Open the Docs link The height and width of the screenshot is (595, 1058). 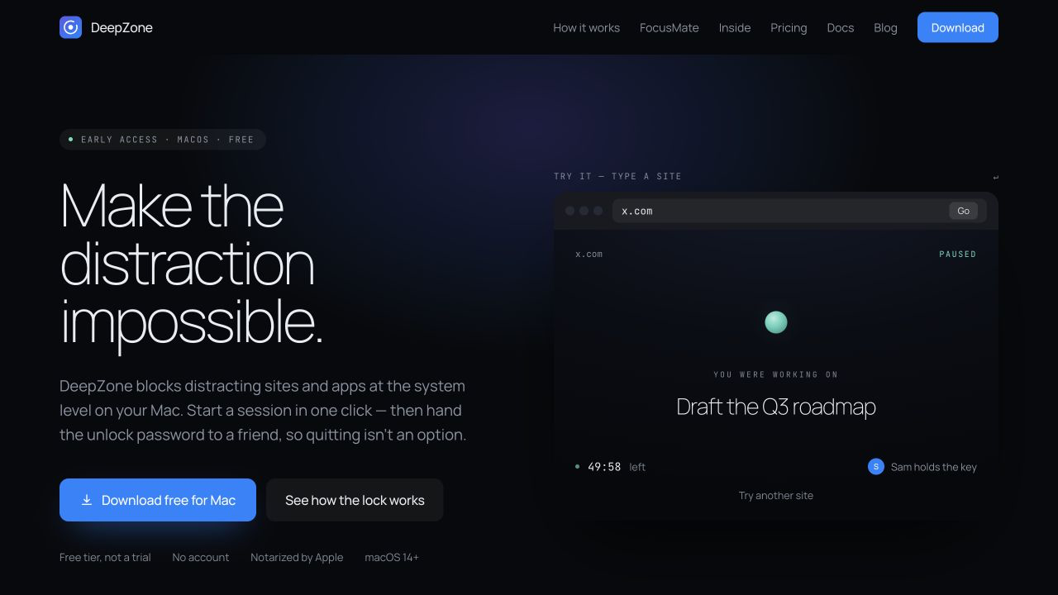(841, 27)
